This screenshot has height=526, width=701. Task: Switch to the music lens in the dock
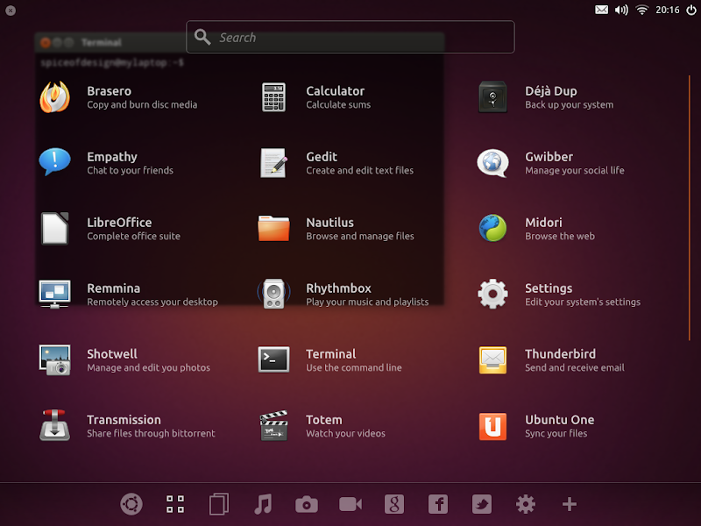[262, 504]
